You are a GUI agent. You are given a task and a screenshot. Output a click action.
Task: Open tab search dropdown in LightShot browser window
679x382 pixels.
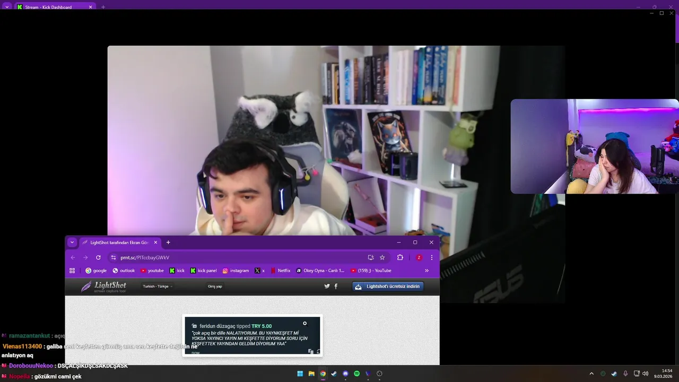click(x=73, y=242)
